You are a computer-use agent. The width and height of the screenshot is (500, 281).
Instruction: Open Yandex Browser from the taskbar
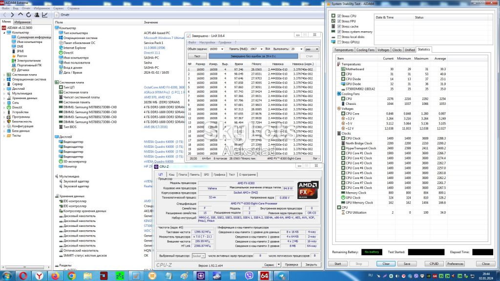(39, 276)
